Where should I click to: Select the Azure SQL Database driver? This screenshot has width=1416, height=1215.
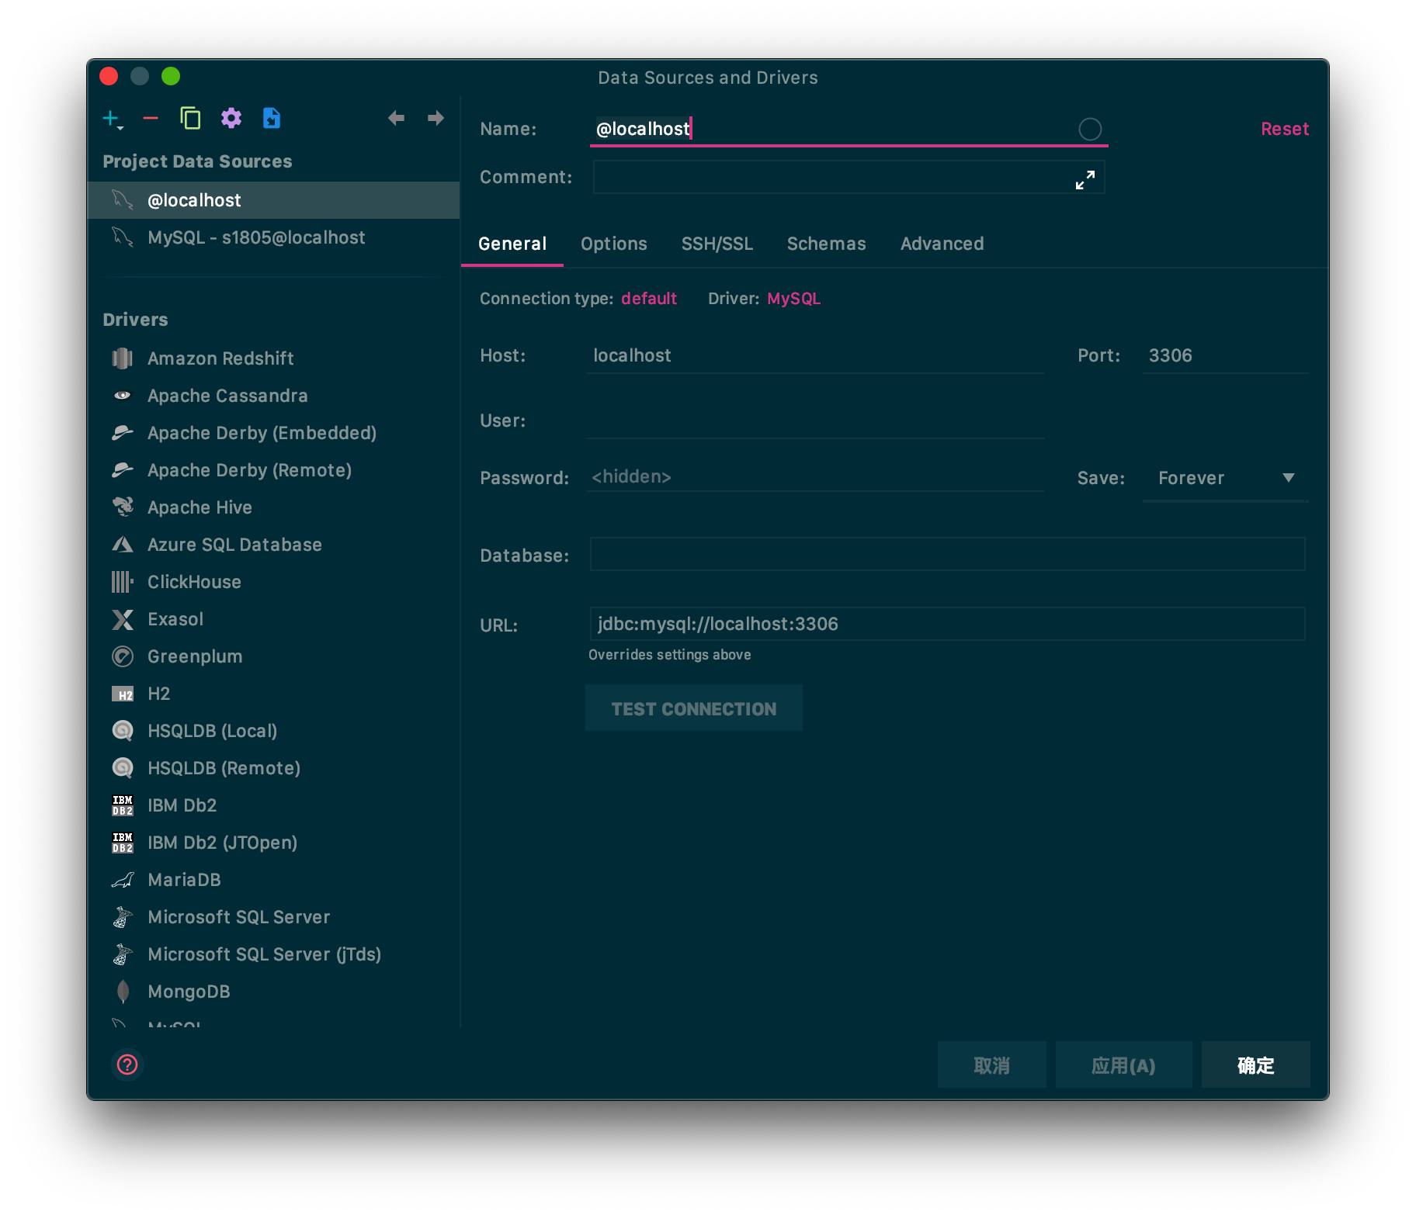coord(273,545)
